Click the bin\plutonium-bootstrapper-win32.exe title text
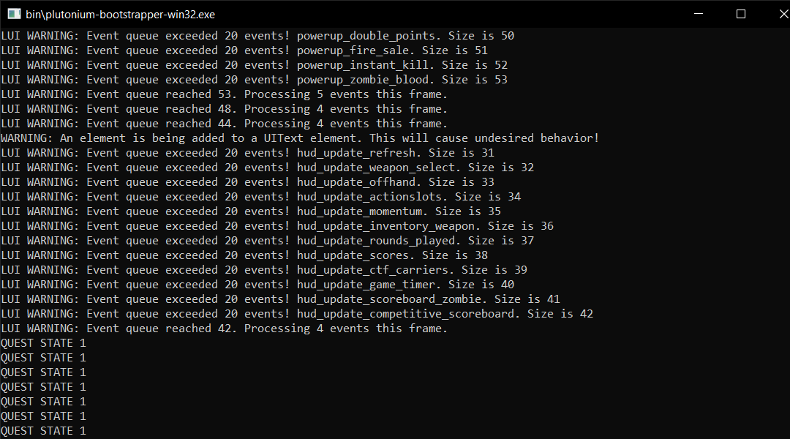The image size is (790, 439). coord(121,15)
